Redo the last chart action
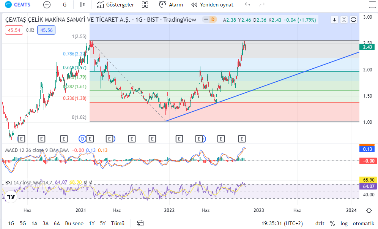 click(x=262, y=5)
